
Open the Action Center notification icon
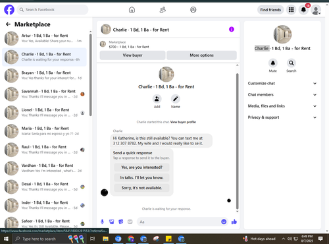coord(320,239)
